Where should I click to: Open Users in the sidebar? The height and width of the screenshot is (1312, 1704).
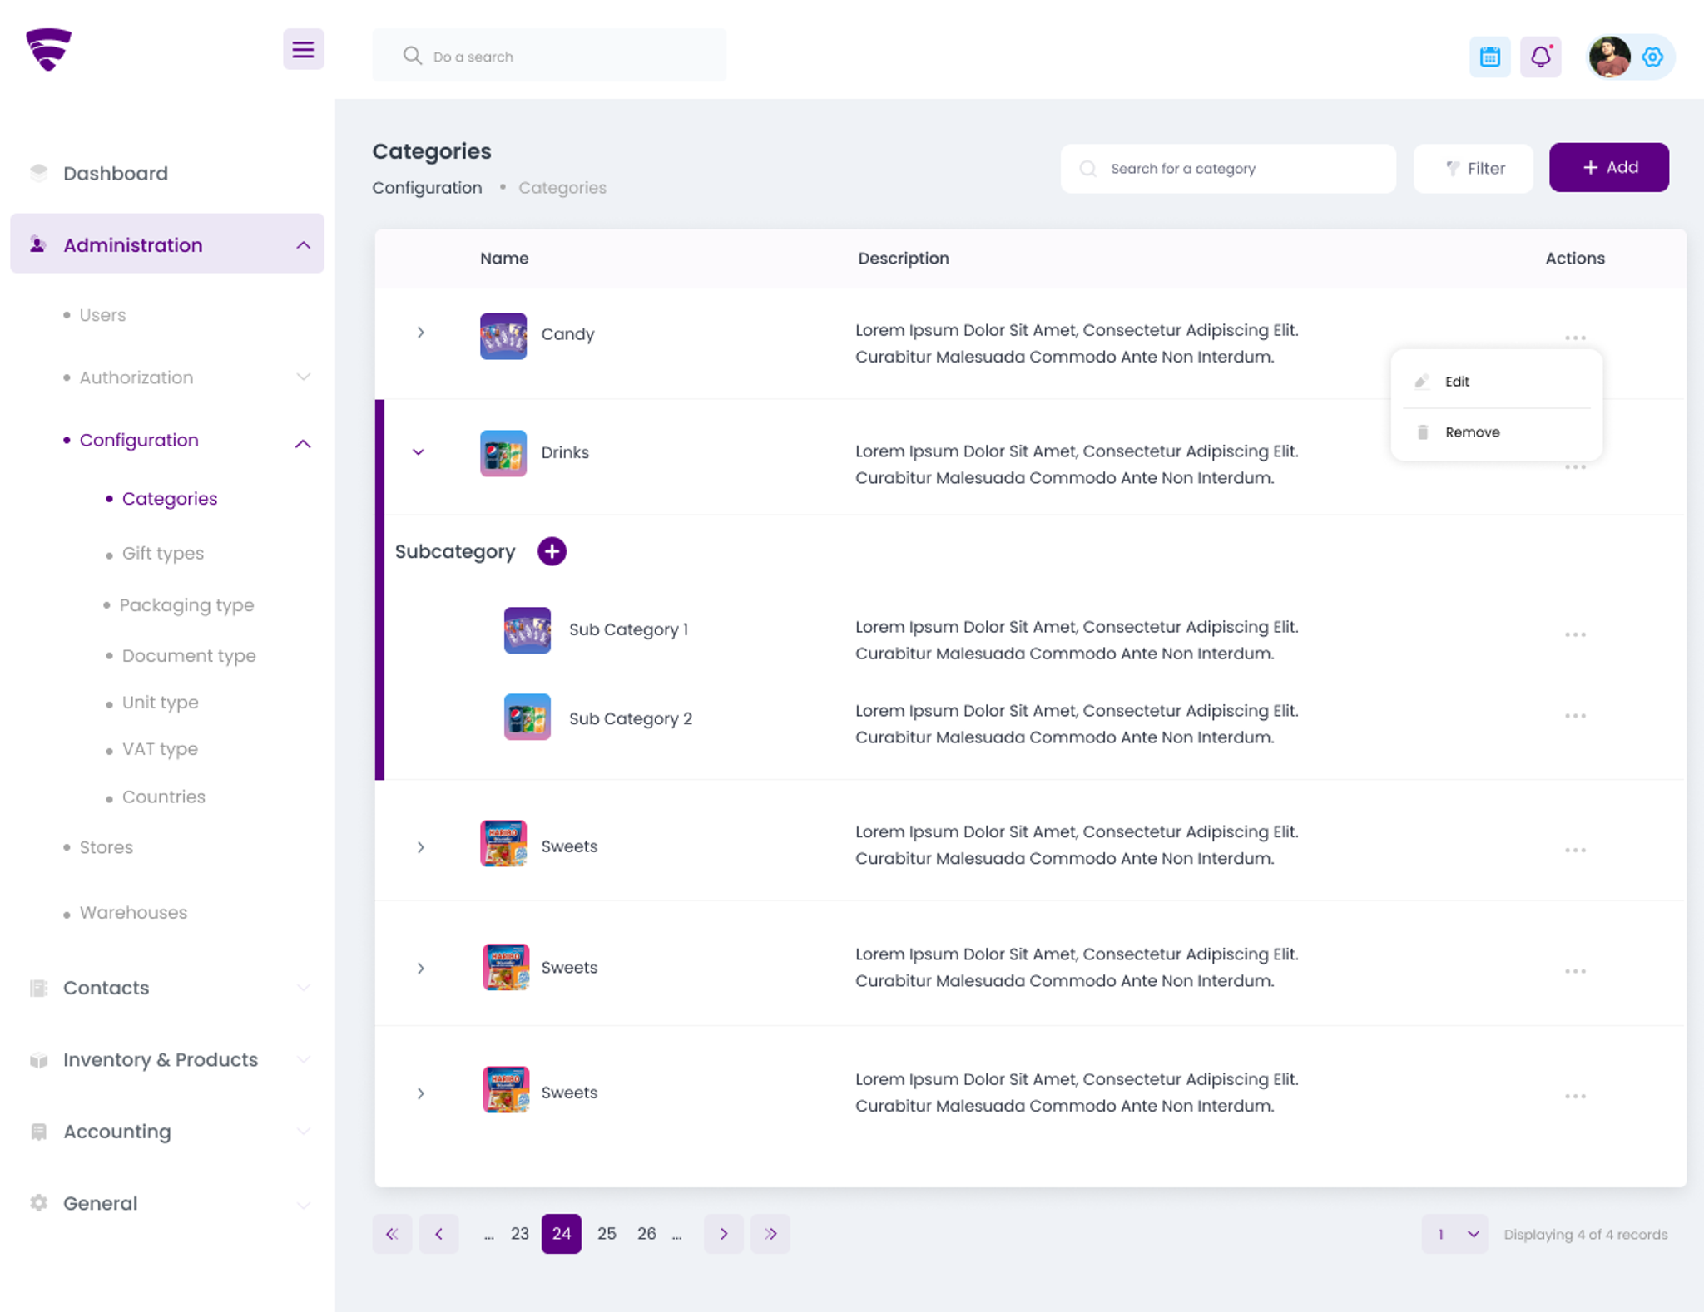tap(102, 315)
